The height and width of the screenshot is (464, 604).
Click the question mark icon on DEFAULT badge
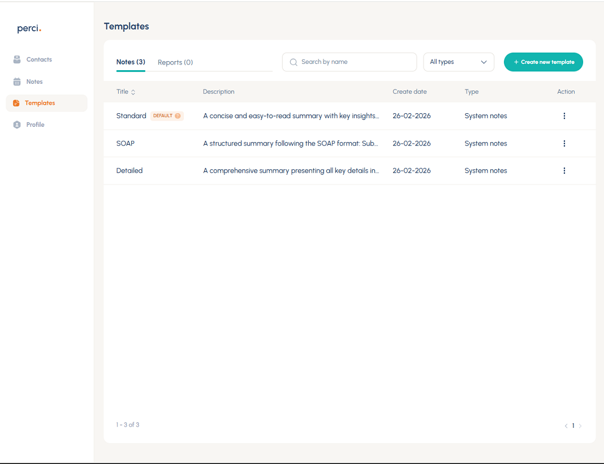pos(178,115)
